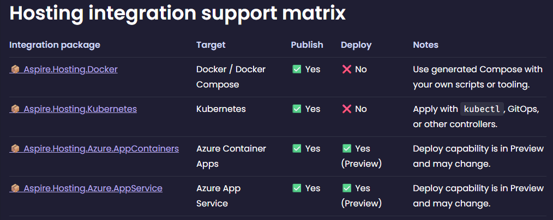
Task: Follow the Aspire.Hosting.Azure.AppContainers link
Action: 101,149
